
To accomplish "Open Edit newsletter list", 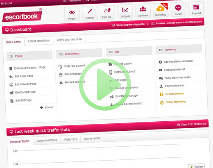I will (x=174, y=70).
